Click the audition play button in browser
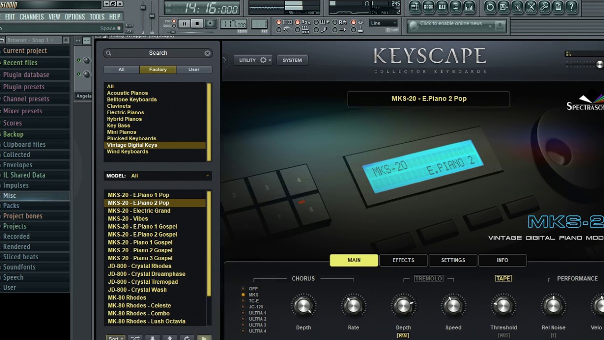 tap(204, 338)
